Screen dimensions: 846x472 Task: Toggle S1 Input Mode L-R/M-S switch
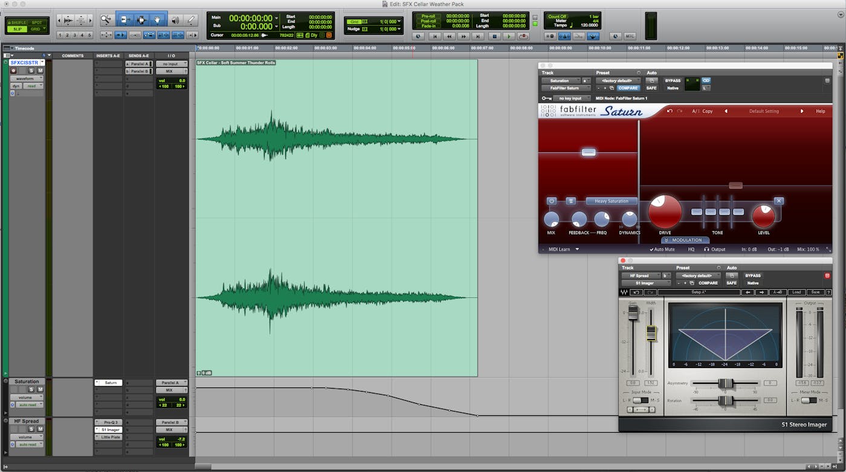640,401
